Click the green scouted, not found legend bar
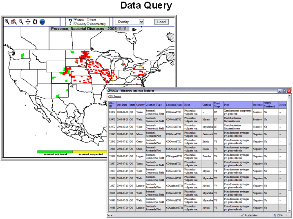293x219 pixels. (55, 151)
